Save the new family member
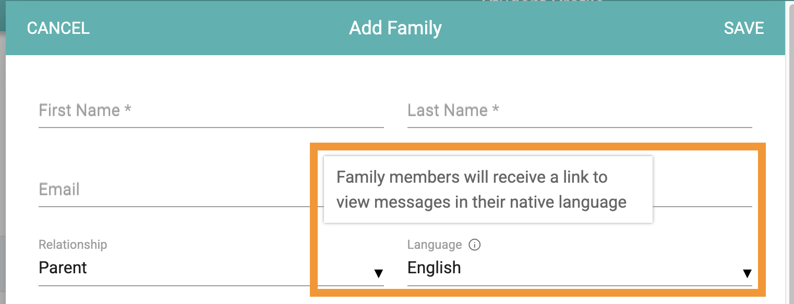 pos(744,28)
